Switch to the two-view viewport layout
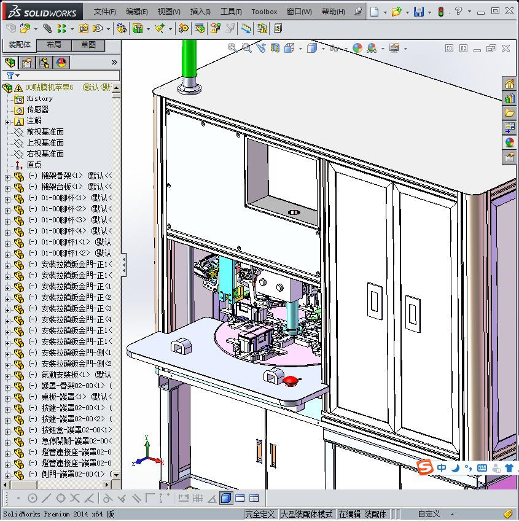The image size is (519, 522). (240, 499)
